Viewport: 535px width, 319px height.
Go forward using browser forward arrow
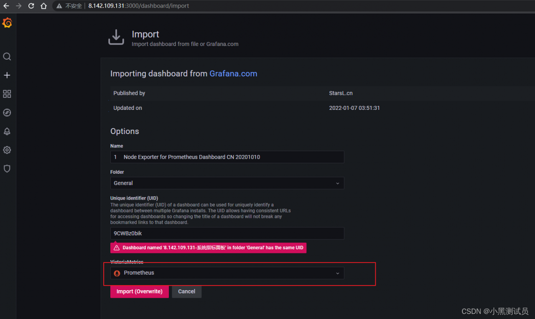point(18,6)
